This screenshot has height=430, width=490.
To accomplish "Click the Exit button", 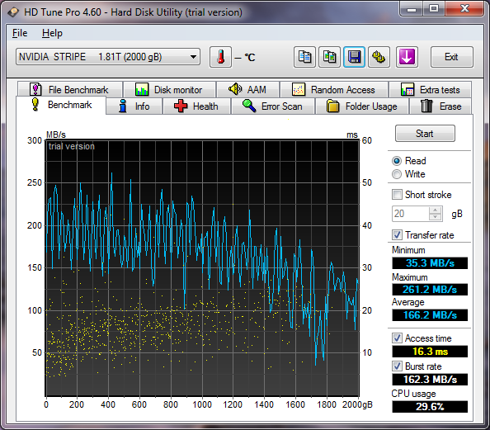I will click(x=451, y=57).
